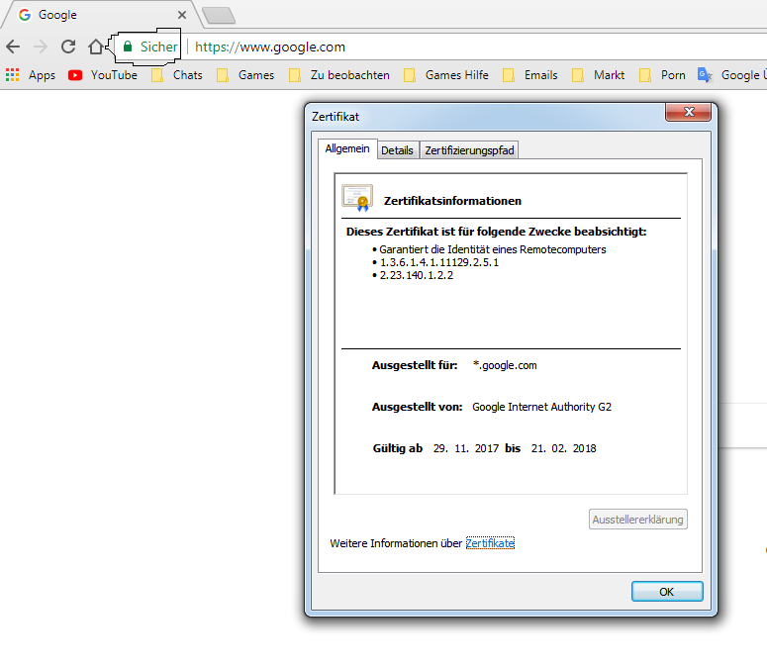Click the green padlock Sicher indicator
The width and height of the screenshot is (767, 666).
(148, 47)
